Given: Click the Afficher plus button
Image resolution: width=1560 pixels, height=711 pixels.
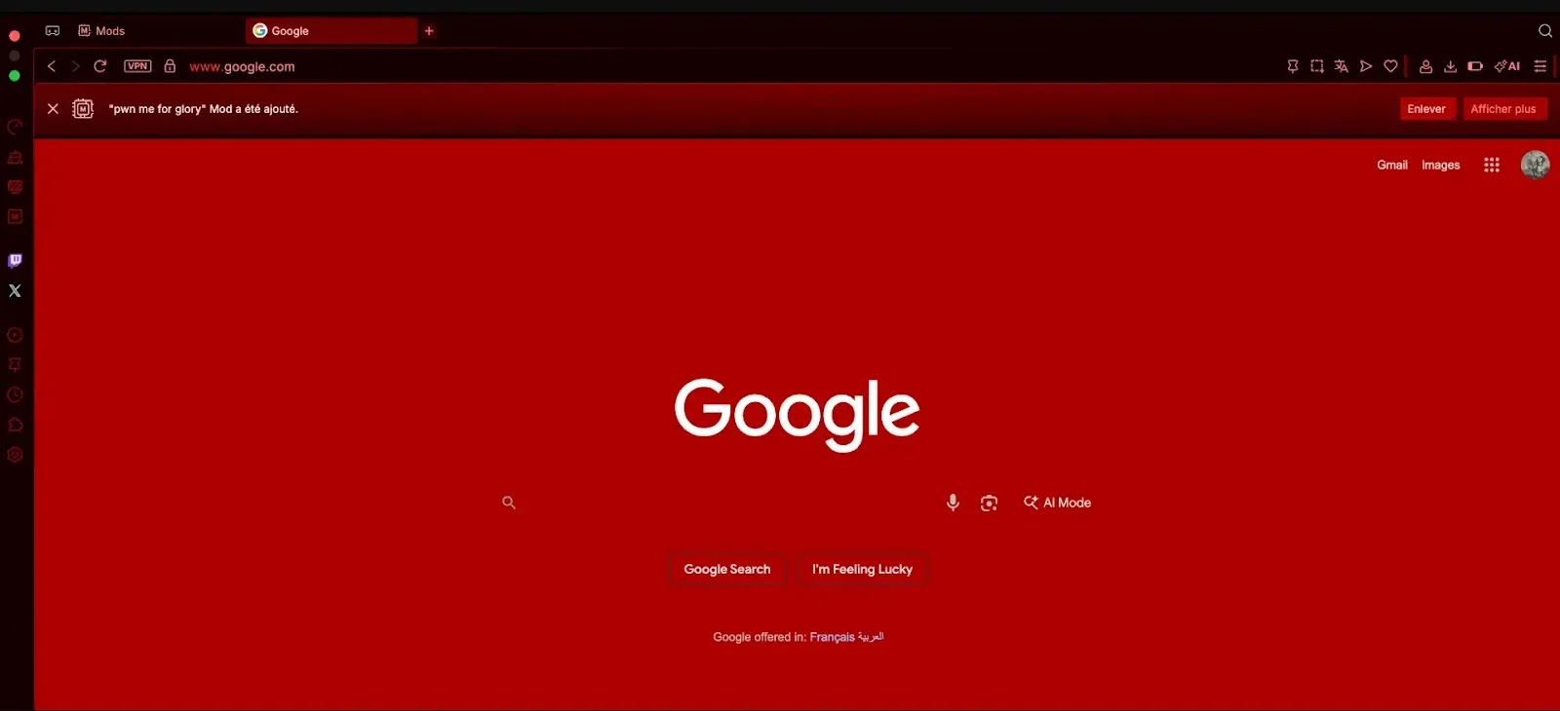Looking at the screenshot, I should (1503, 109).
